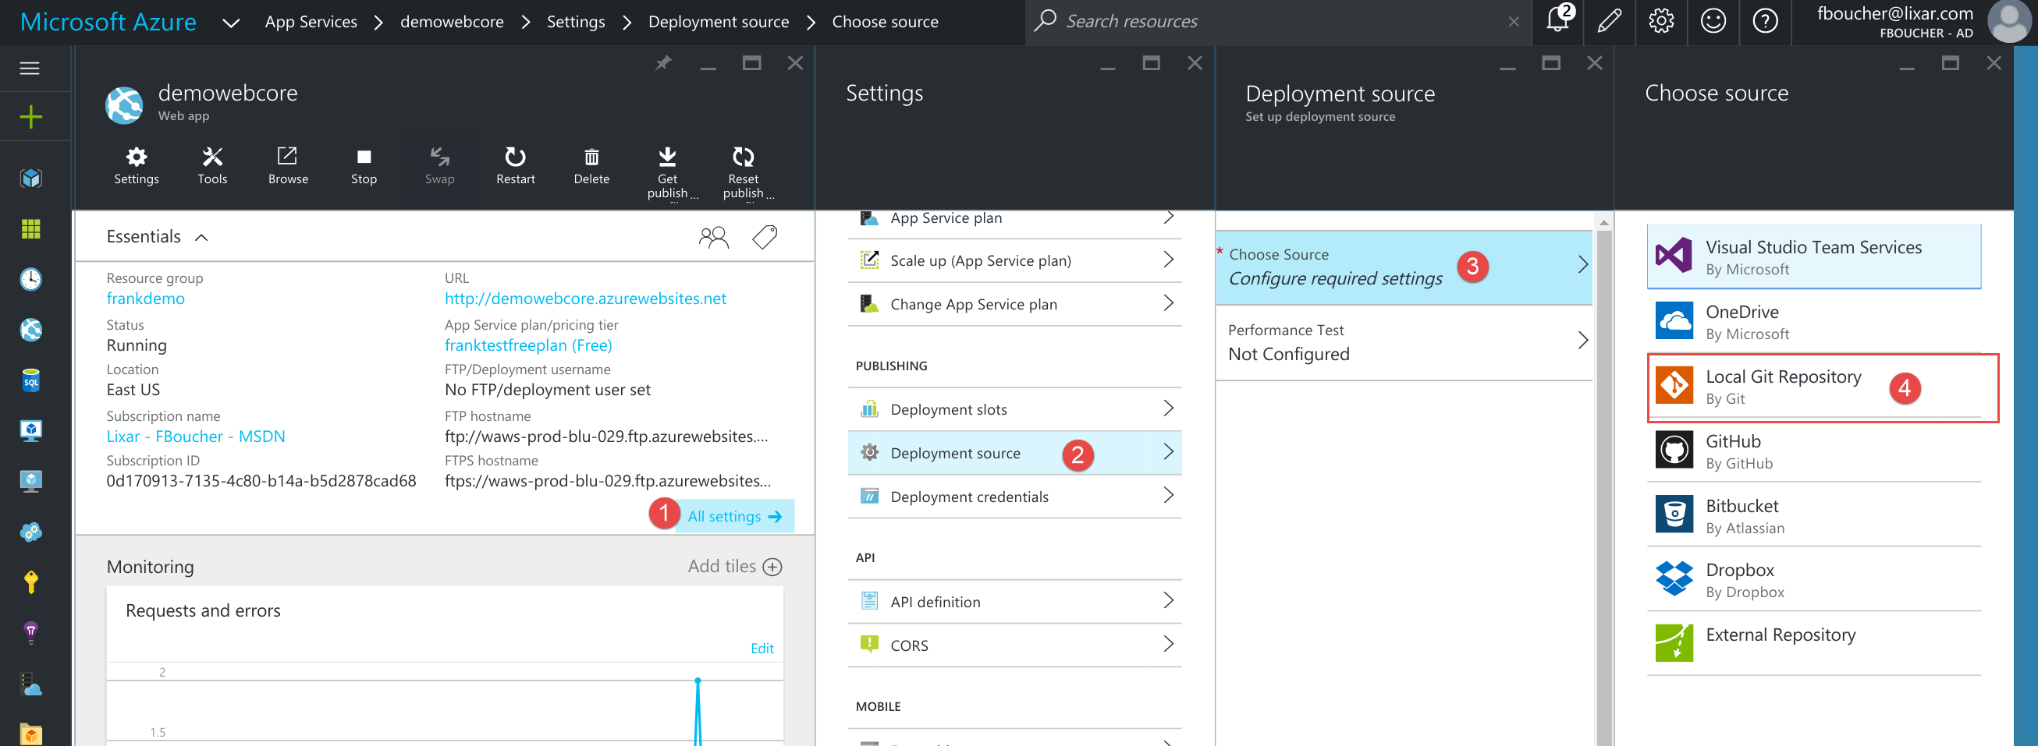
Task: Open the yellow key sidebar icon
Action: click(x=30, y=582)
